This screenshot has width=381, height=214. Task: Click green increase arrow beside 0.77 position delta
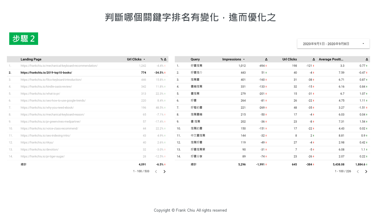[367, 66]
